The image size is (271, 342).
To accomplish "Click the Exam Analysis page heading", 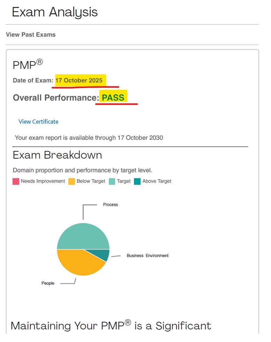I will [x=55, y=12].
